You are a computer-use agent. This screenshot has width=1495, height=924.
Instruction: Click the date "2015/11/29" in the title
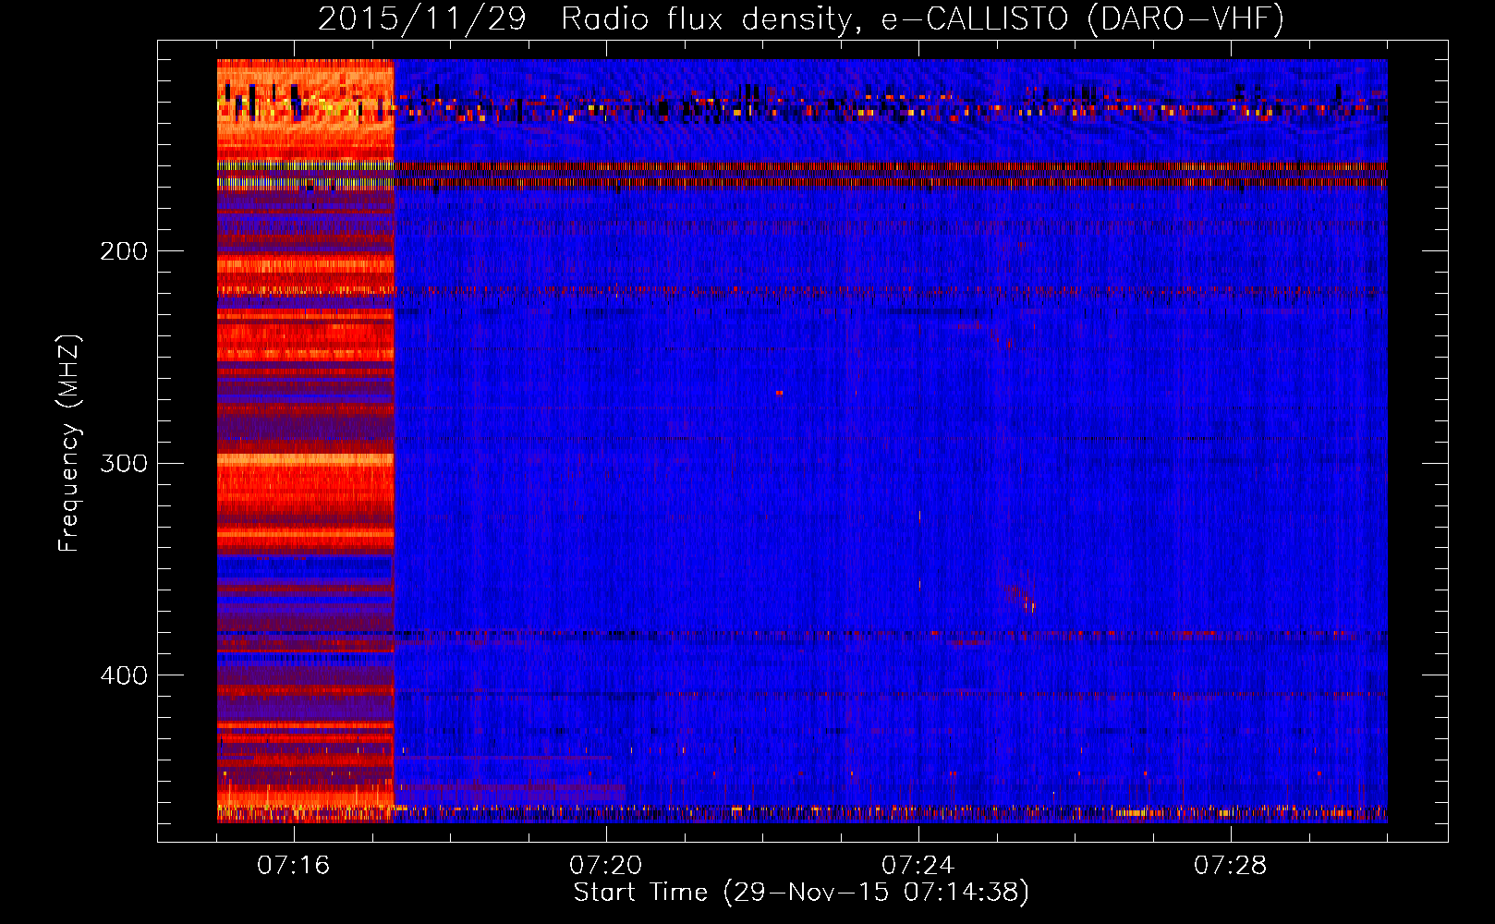point(422,18)
